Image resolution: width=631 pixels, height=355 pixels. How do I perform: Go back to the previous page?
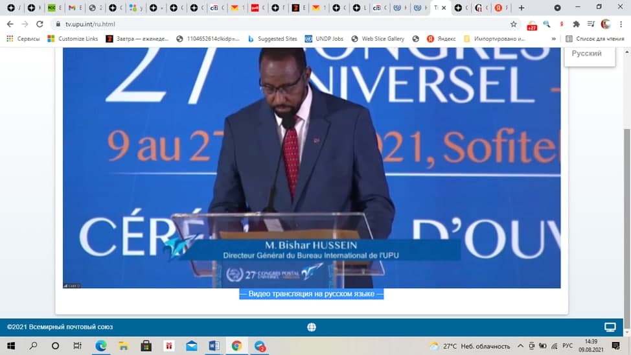click(x=10, y=24)
